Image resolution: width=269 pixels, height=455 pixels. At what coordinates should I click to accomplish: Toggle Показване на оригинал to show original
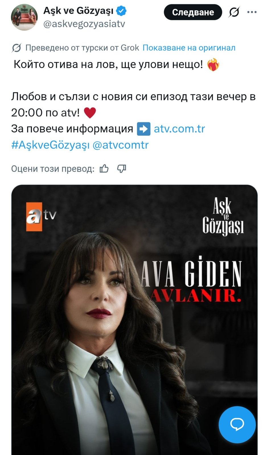[x=189, y=48]
